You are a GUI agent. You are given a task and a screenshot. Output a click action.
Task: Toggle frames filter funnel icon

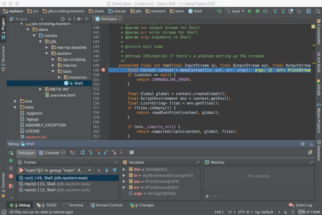pos(114,171)
